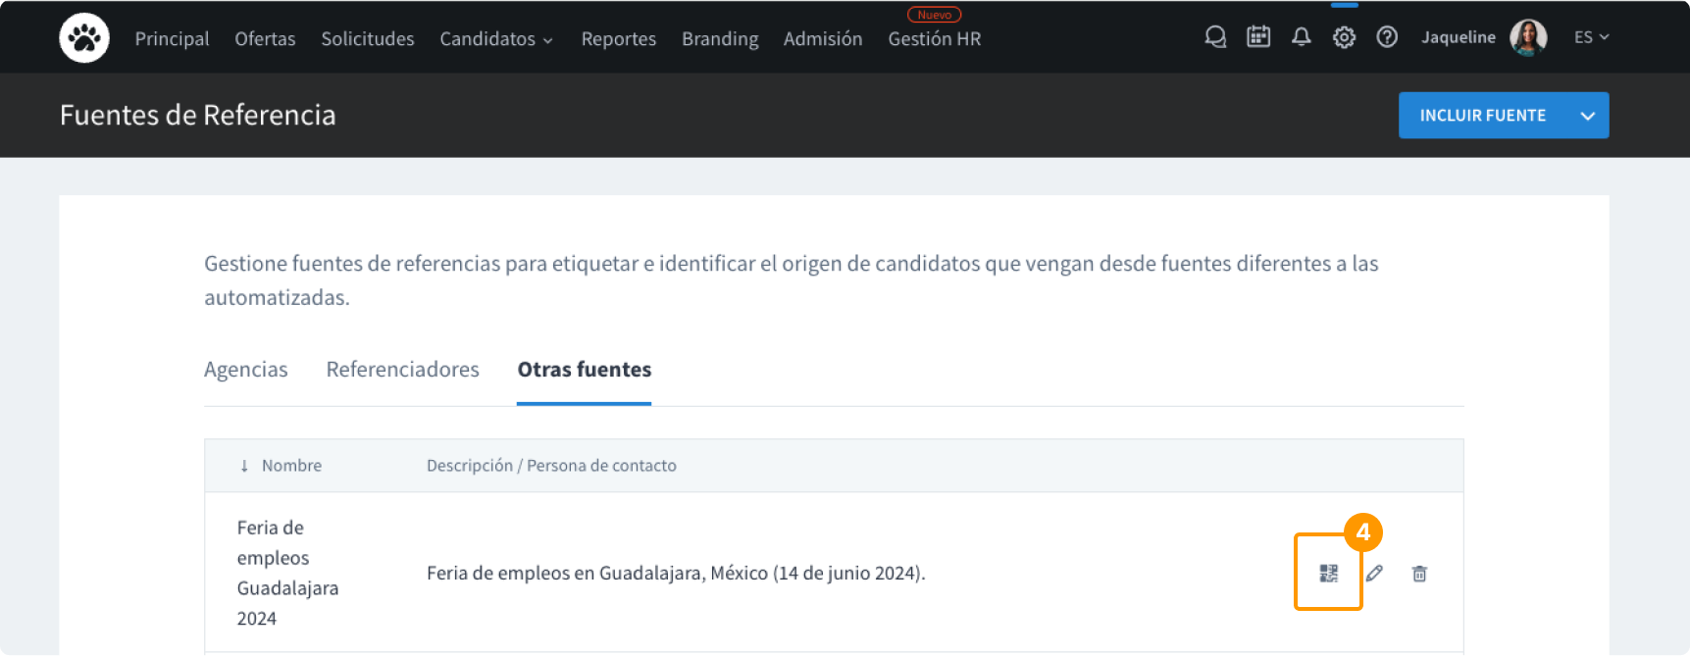Open Jaqueline's profile avatar

point(1528,37)
